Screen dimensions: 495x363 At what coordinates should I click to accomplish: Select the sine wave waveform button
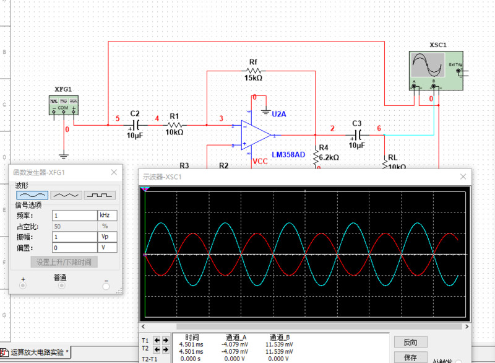pyautogui.click(x=32, y=195)
